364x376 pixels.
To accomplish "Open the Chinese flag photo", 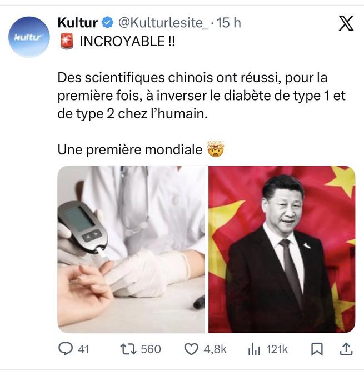I will (x=282, y=249).
